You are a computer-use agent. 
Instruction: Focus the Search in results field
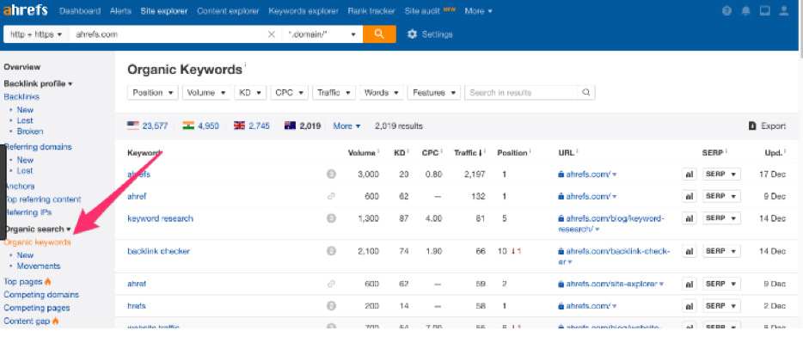pos(521,93)
